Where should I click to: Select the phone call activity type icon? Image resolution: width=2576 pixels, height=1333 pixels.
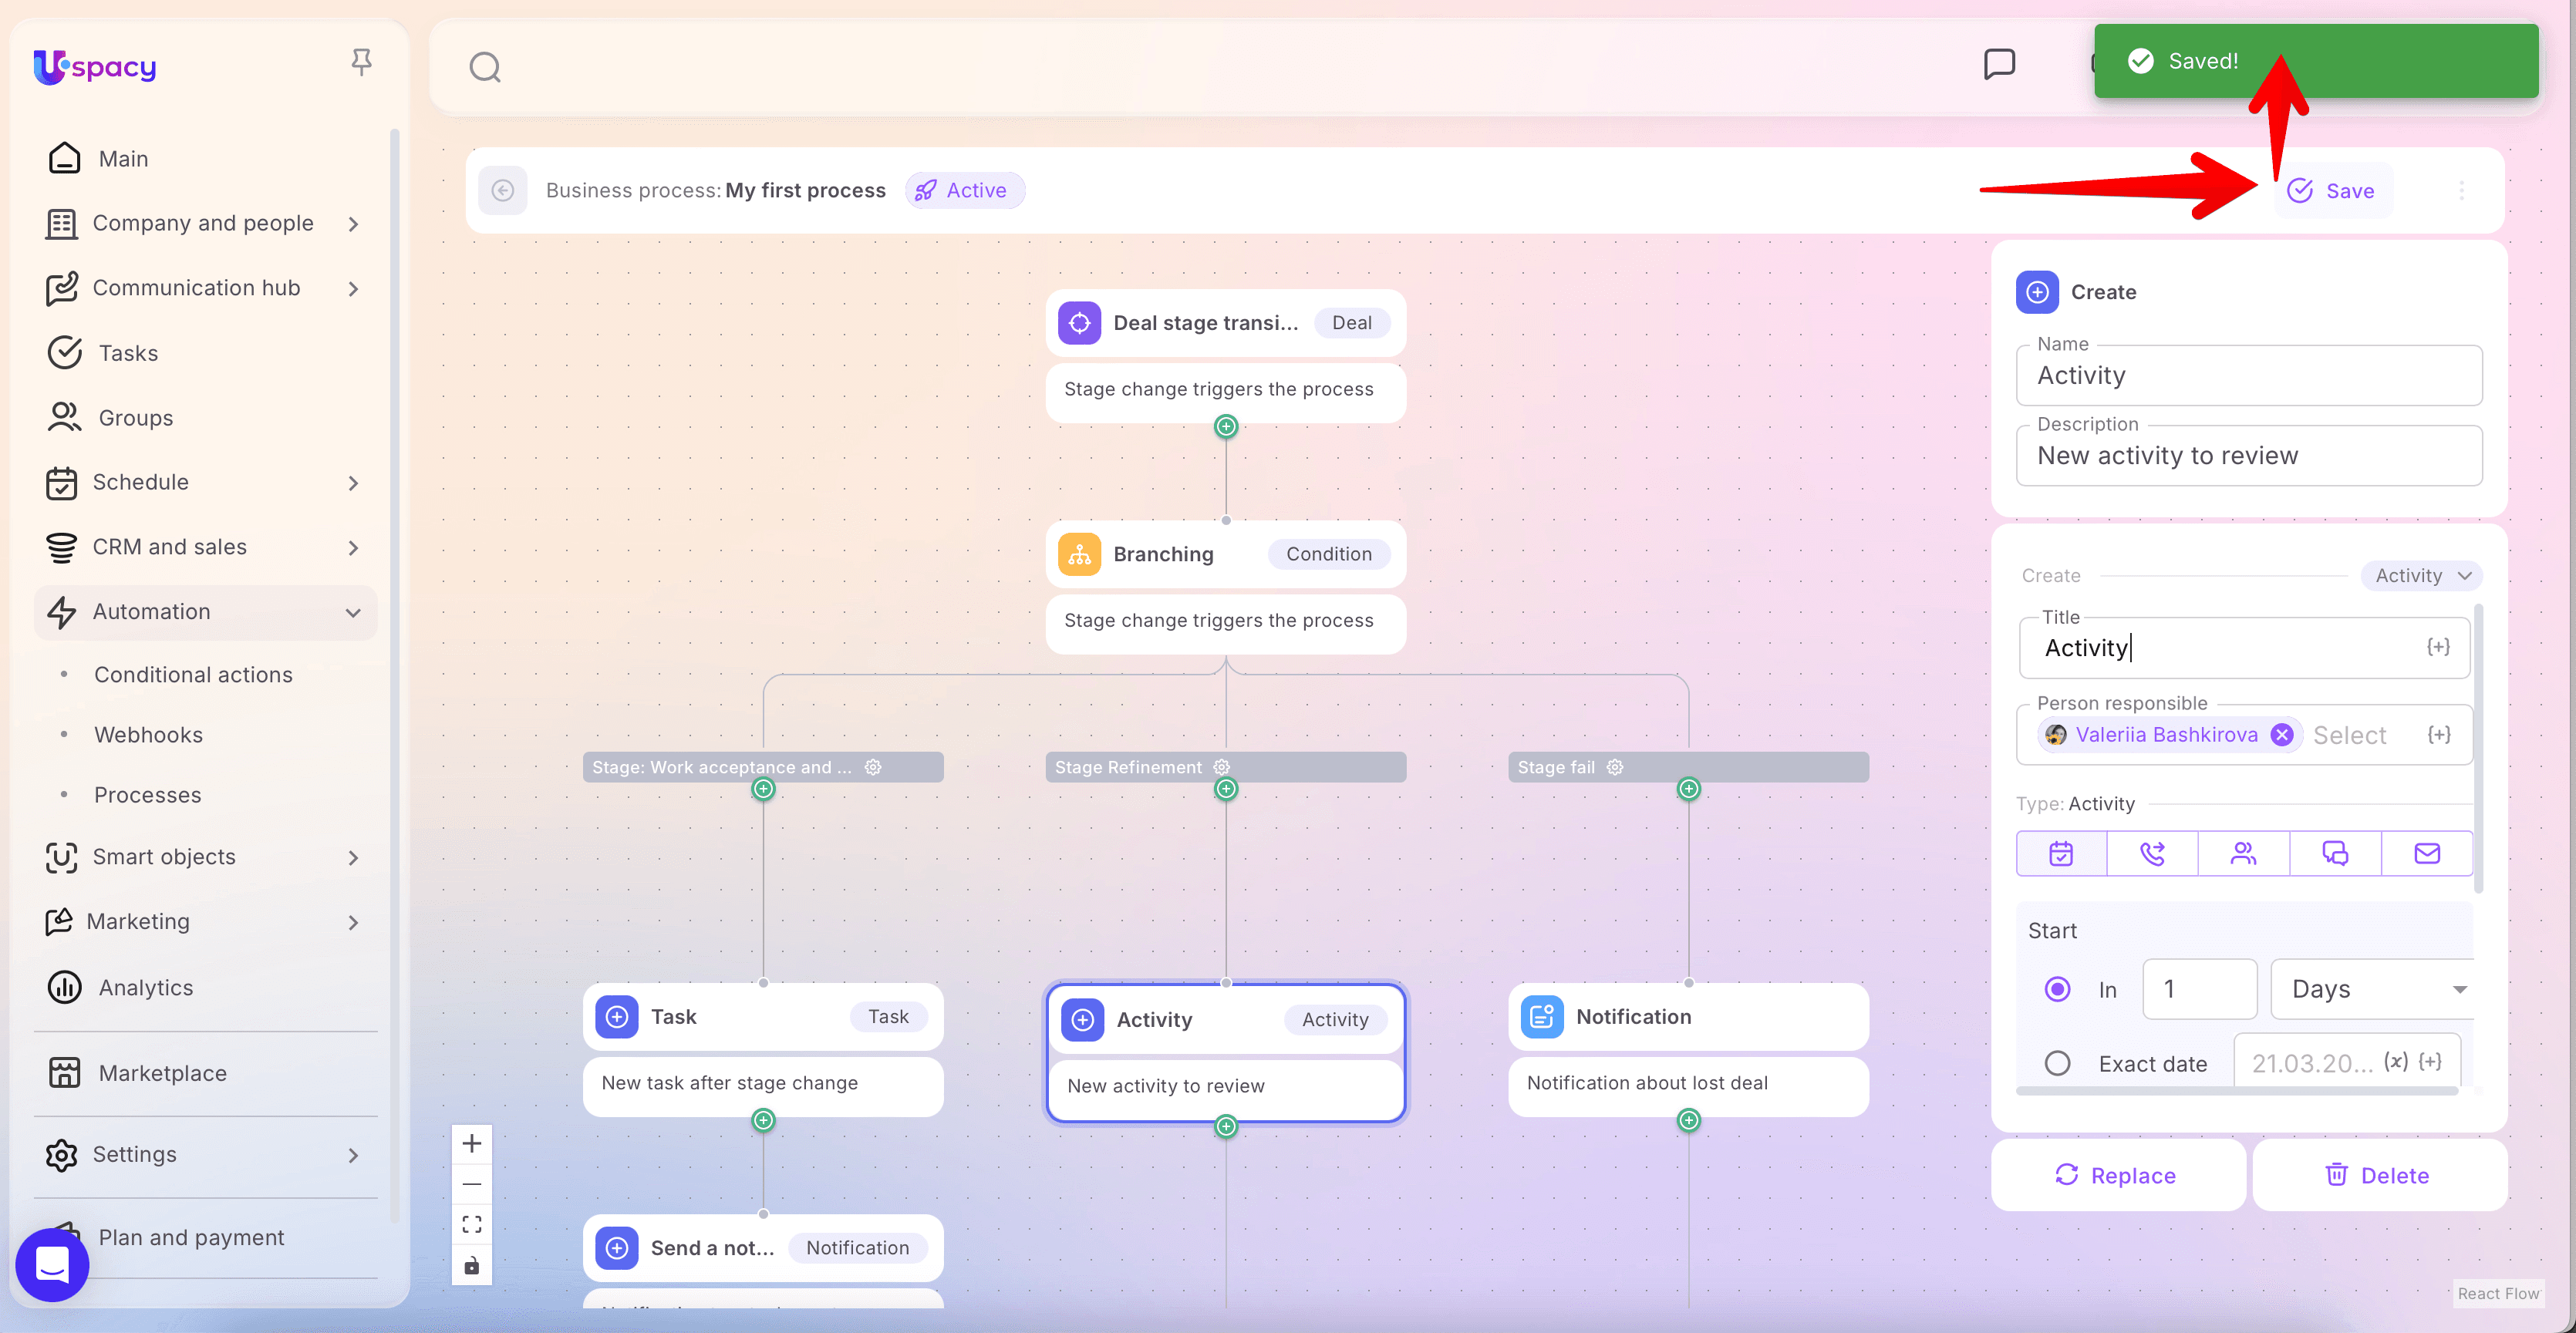tap(2152, 853)
